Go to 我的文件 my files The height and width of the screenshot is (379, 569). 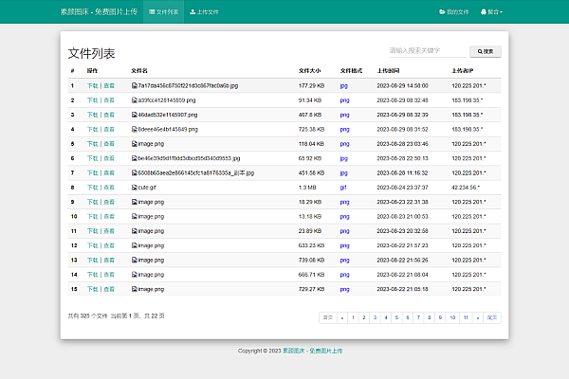(454, 11)
